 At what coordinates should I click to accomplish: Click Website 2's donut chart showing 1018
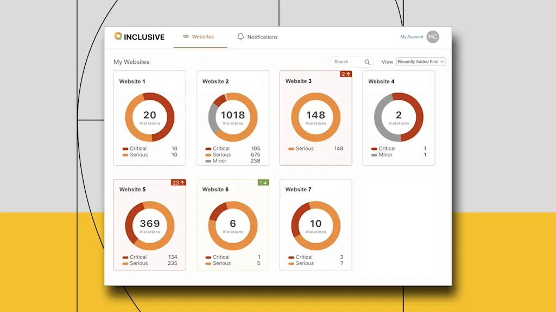coord(233,117)
